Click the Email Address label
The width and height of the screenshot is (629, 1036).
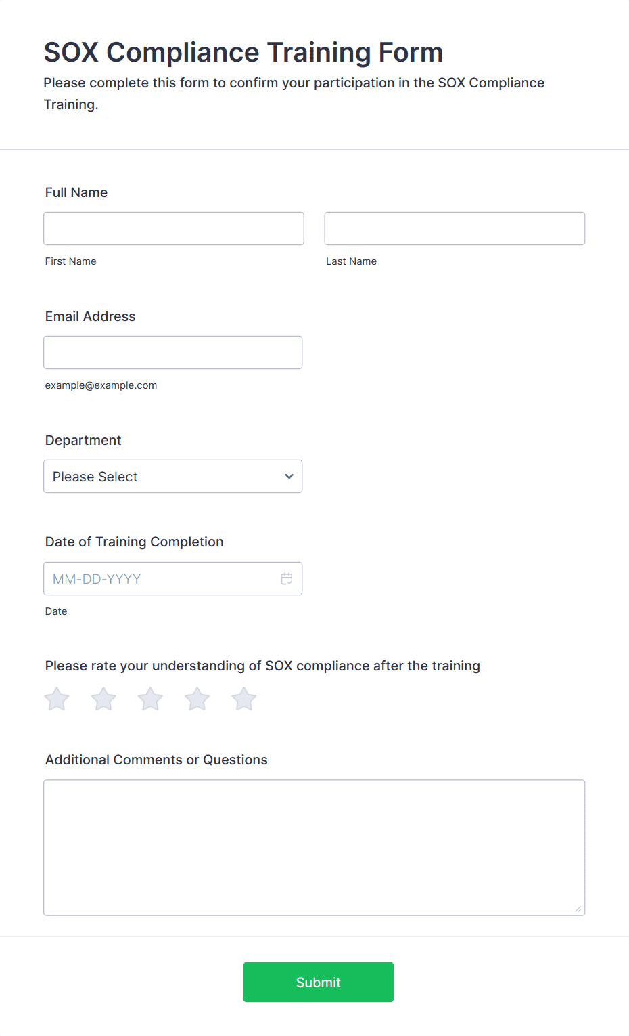[x=91, y=316]
